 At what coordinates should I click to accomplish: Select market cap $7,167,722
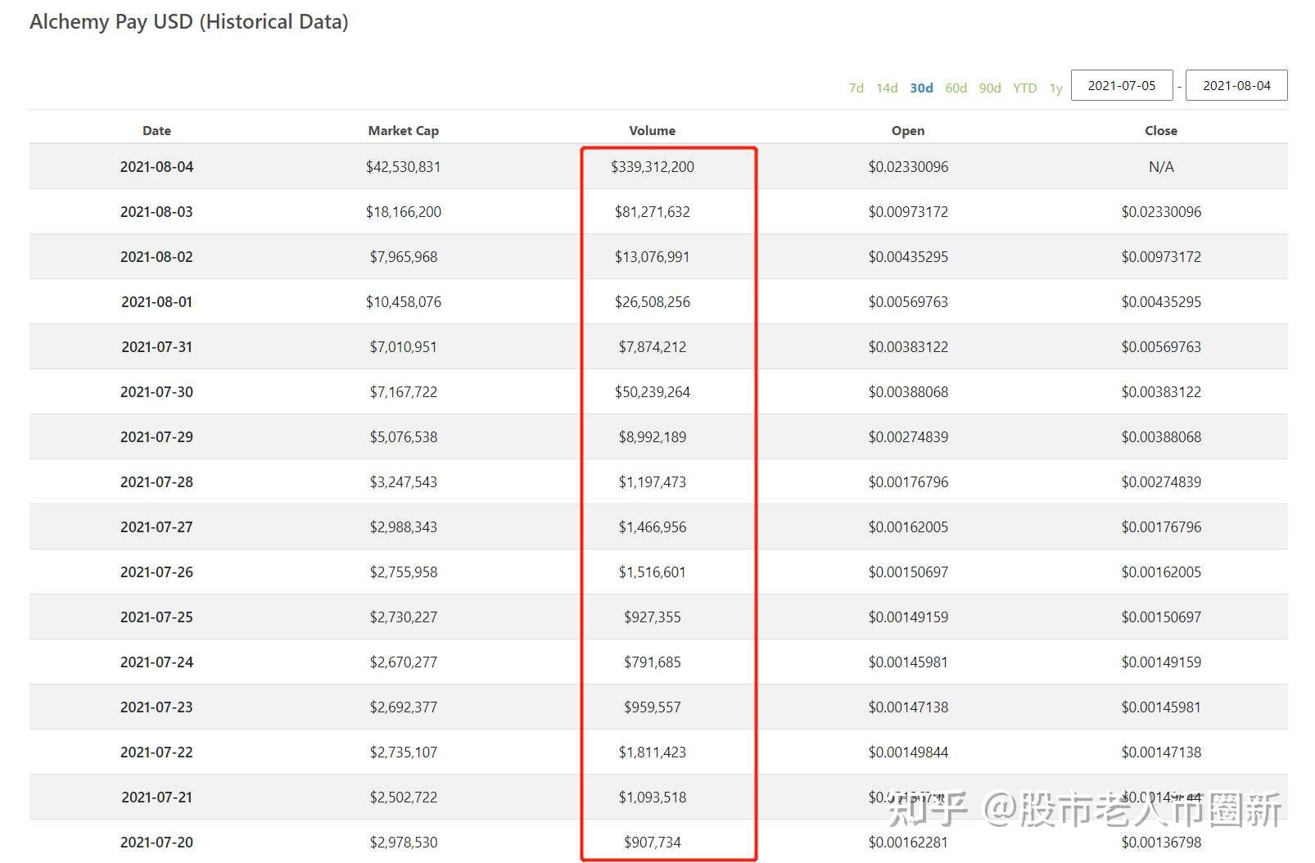coord(403,392)
